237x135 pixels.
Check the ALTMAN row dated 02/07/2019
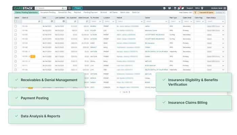click(16, 39)
